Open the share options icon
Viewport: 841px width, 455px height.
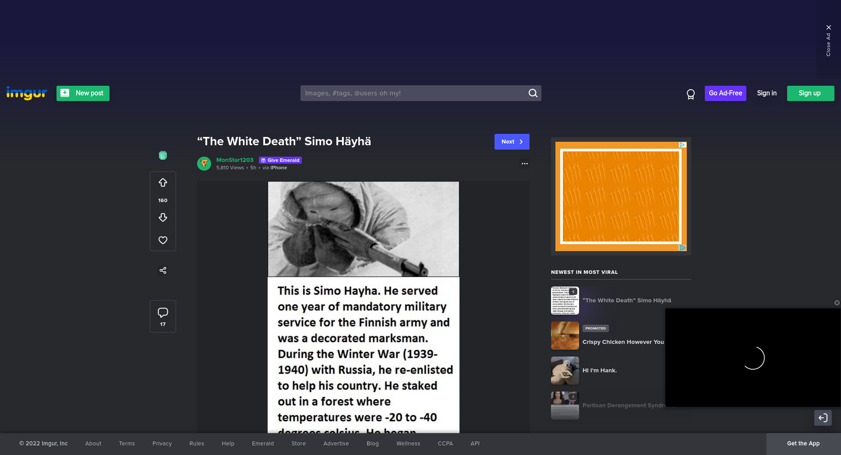163,270
